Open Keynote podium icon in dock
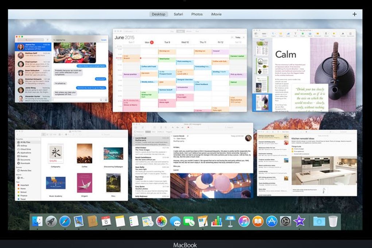Screen dimensions: 372x248 [x=230, y=221]
